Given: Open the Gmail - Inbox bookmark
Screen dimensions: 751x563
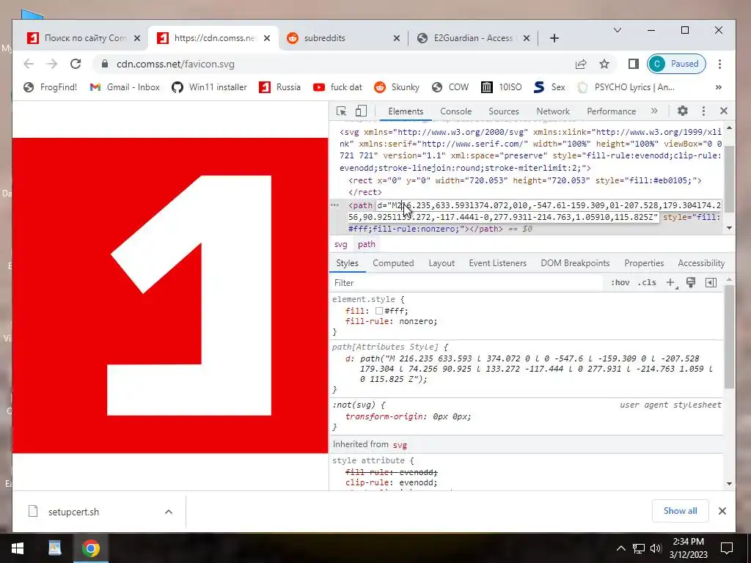Looking at the screenshot, I should click(125, 87).
